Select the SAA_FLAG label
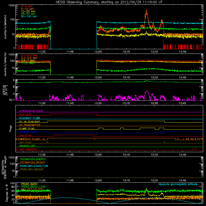 click(25, 135)
